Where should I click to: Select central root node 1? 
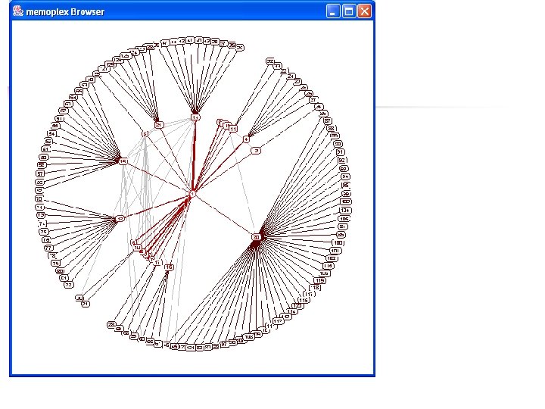(192, 194)
